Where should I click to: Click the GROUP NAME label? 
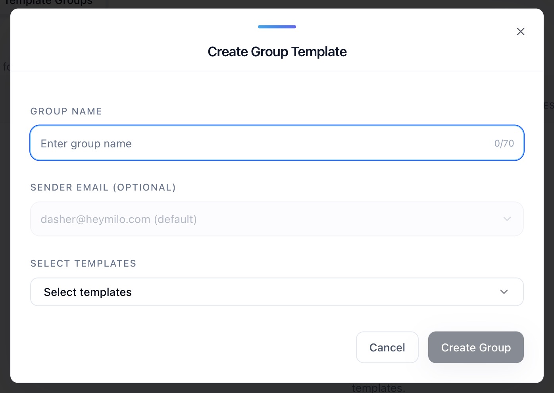point(66,111)
